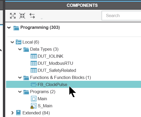Image resolution: width=141 pixels, height=117 pixels.
Task: Collapse the Functions & Function Blocks folder
Action: point(20,77)
